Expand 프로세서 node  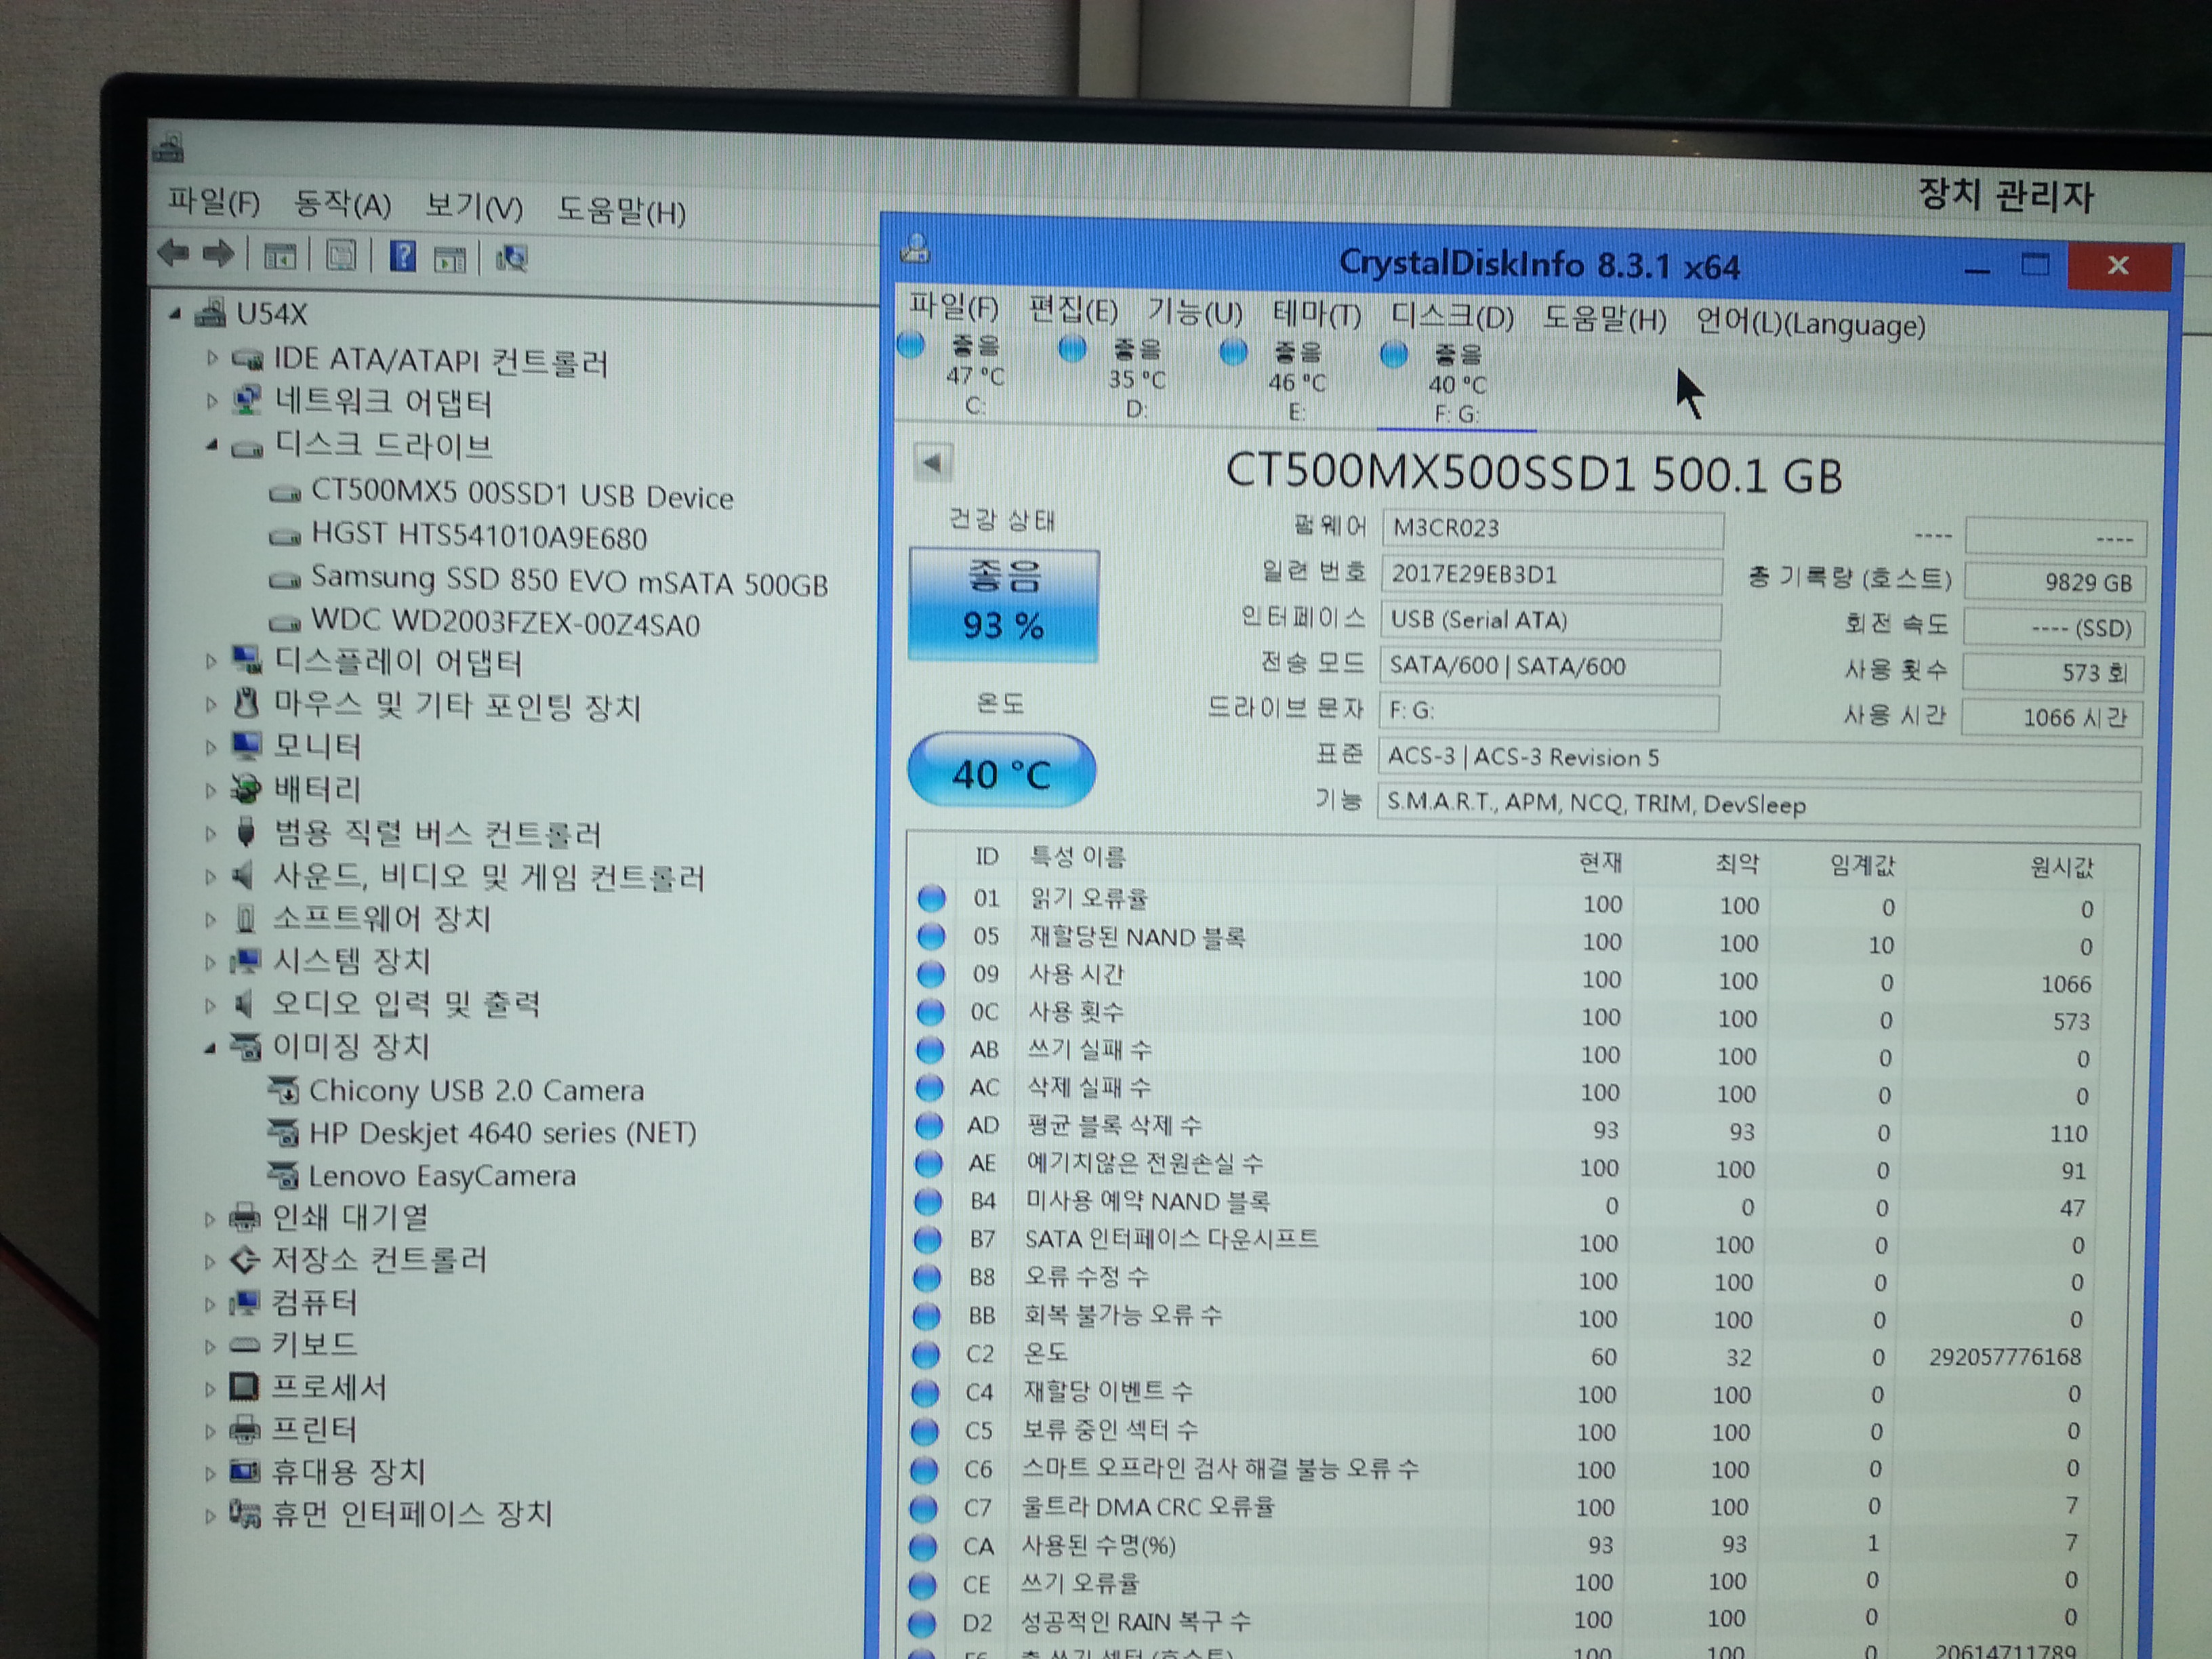209,1389
